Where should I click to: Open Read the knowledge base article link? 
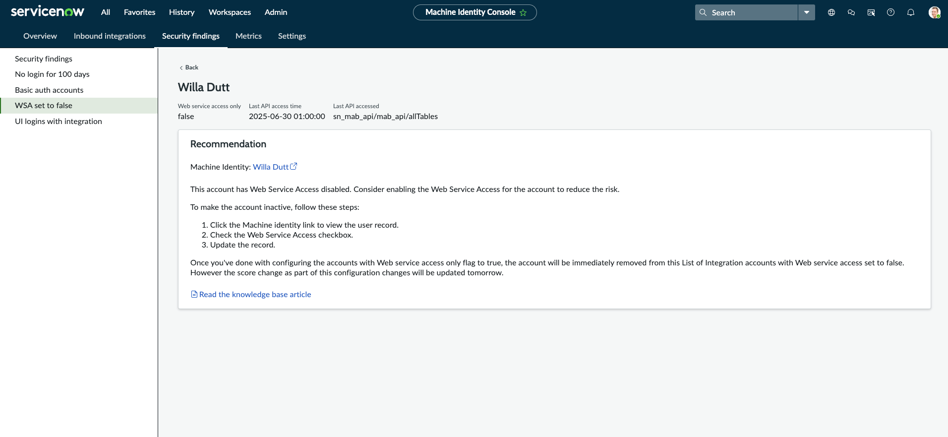[x=255, y=294]
